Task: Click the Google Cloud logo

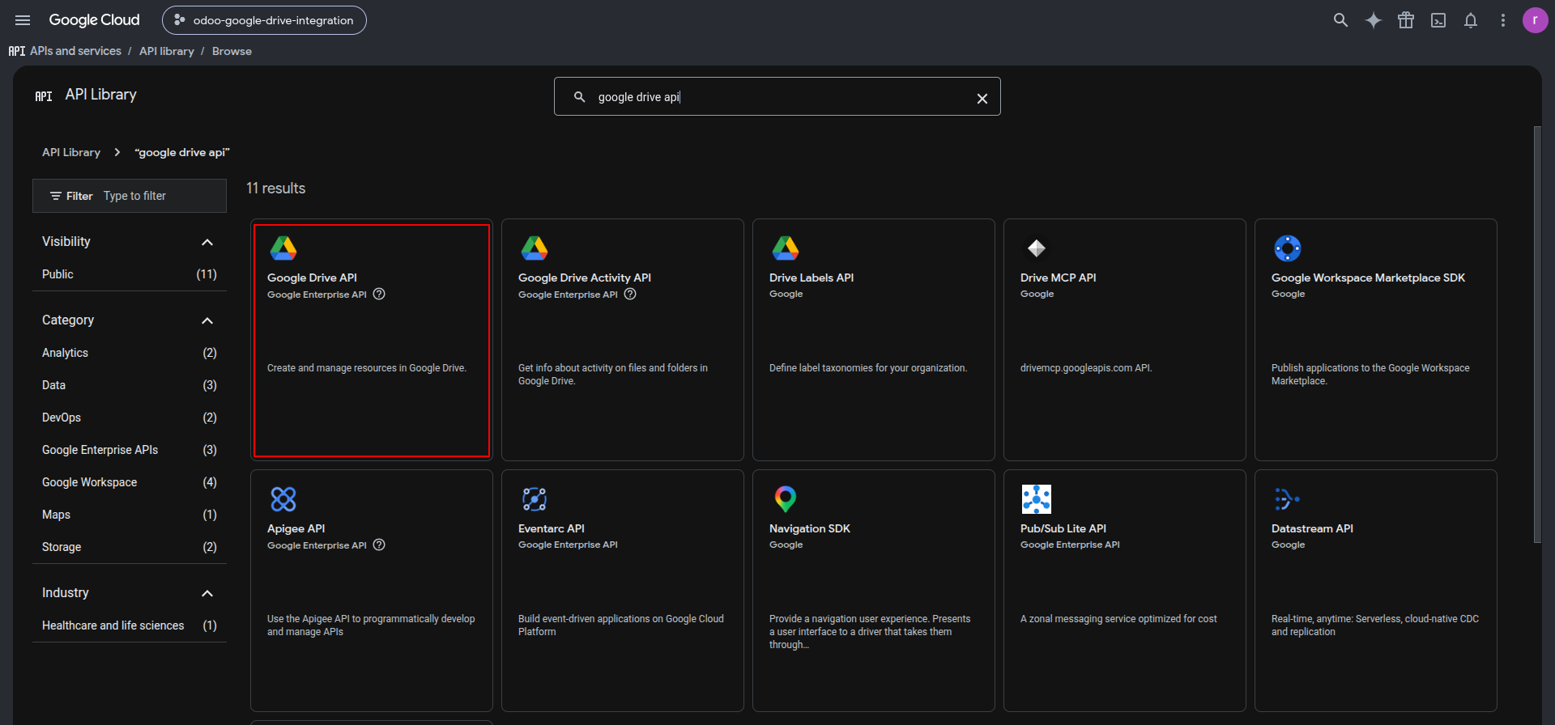Action: coord(94,20)
